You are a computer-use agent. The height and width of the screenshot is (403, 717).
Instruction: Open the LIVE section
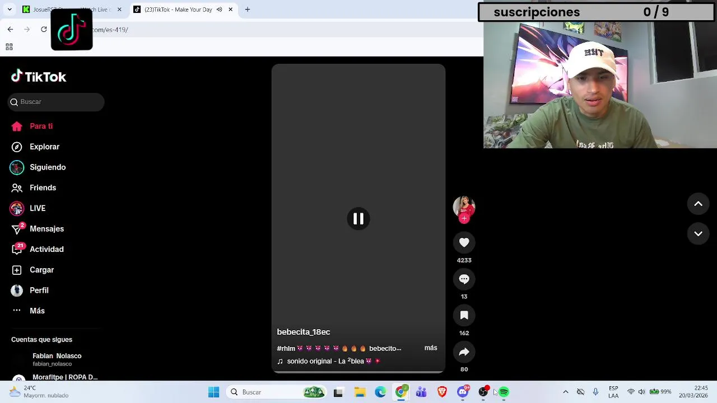[x=28, y=208]
